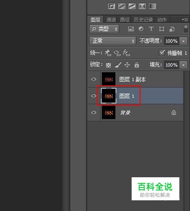Open the layers panel flyout menu

(x=185, y=19)
